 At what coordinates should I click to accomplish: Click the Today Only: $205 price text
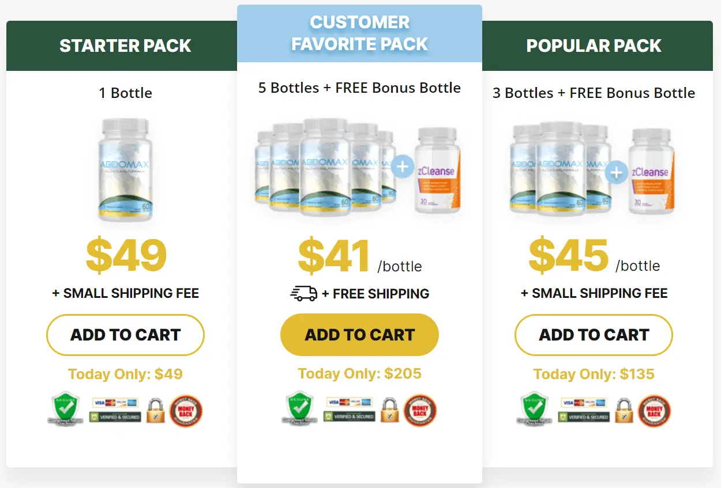(x=359, y=373)
